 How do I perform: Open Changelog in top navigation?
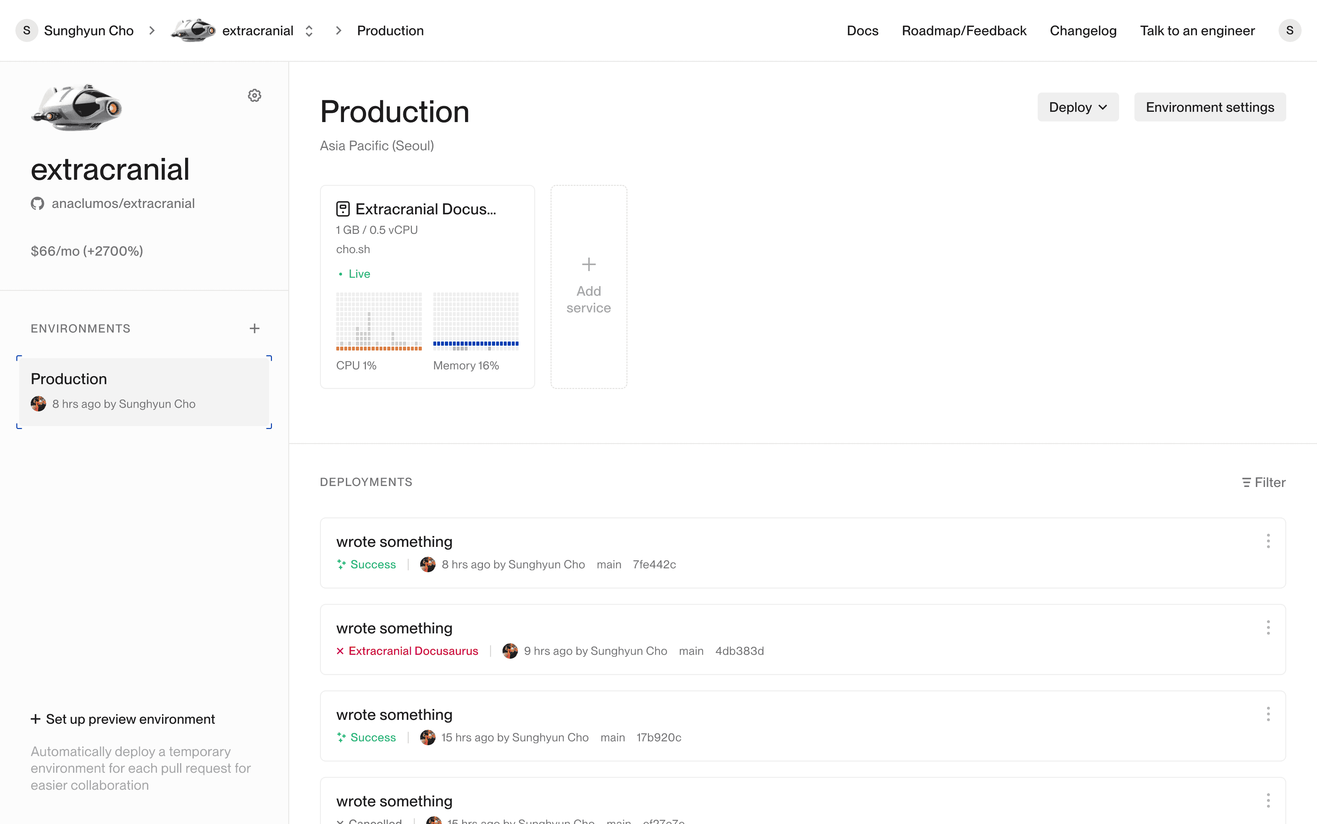coord(1083,31)
